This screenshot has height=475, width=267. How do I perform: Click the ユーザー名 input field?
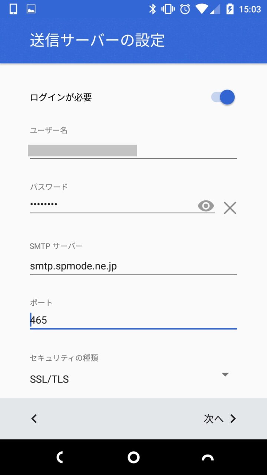[x=133, y=151]
